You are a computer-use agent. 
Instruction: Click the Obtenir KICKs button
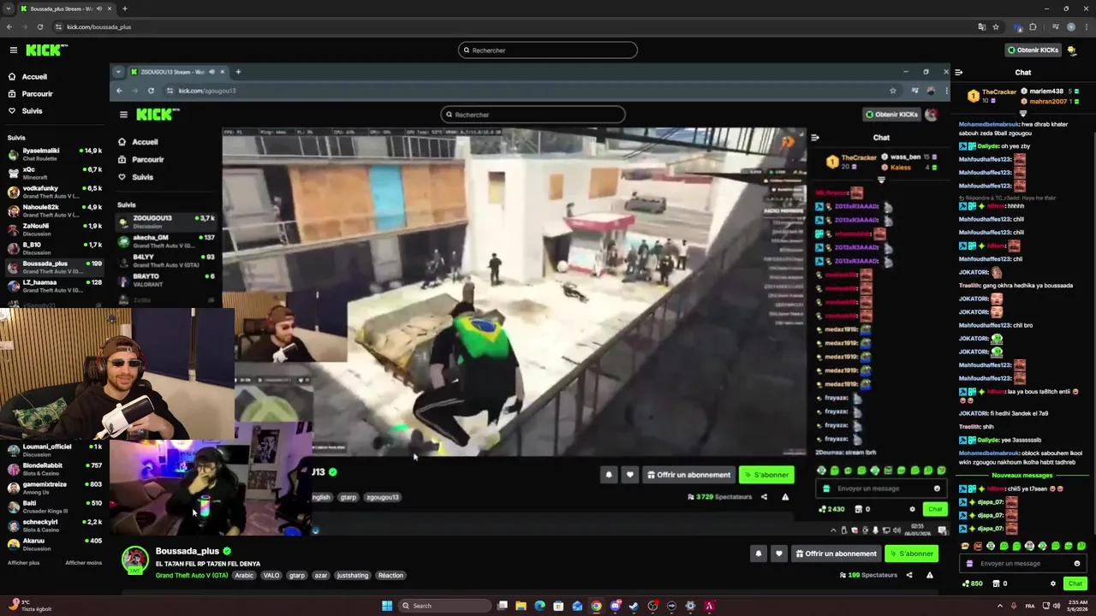pyautogui.click(x=1033, y=50)
